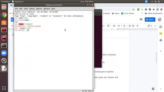This screenshot has width=164, height=92.
Task: Click the SyntaxError: invalid syntax line
Action: (x=28, y=26)
